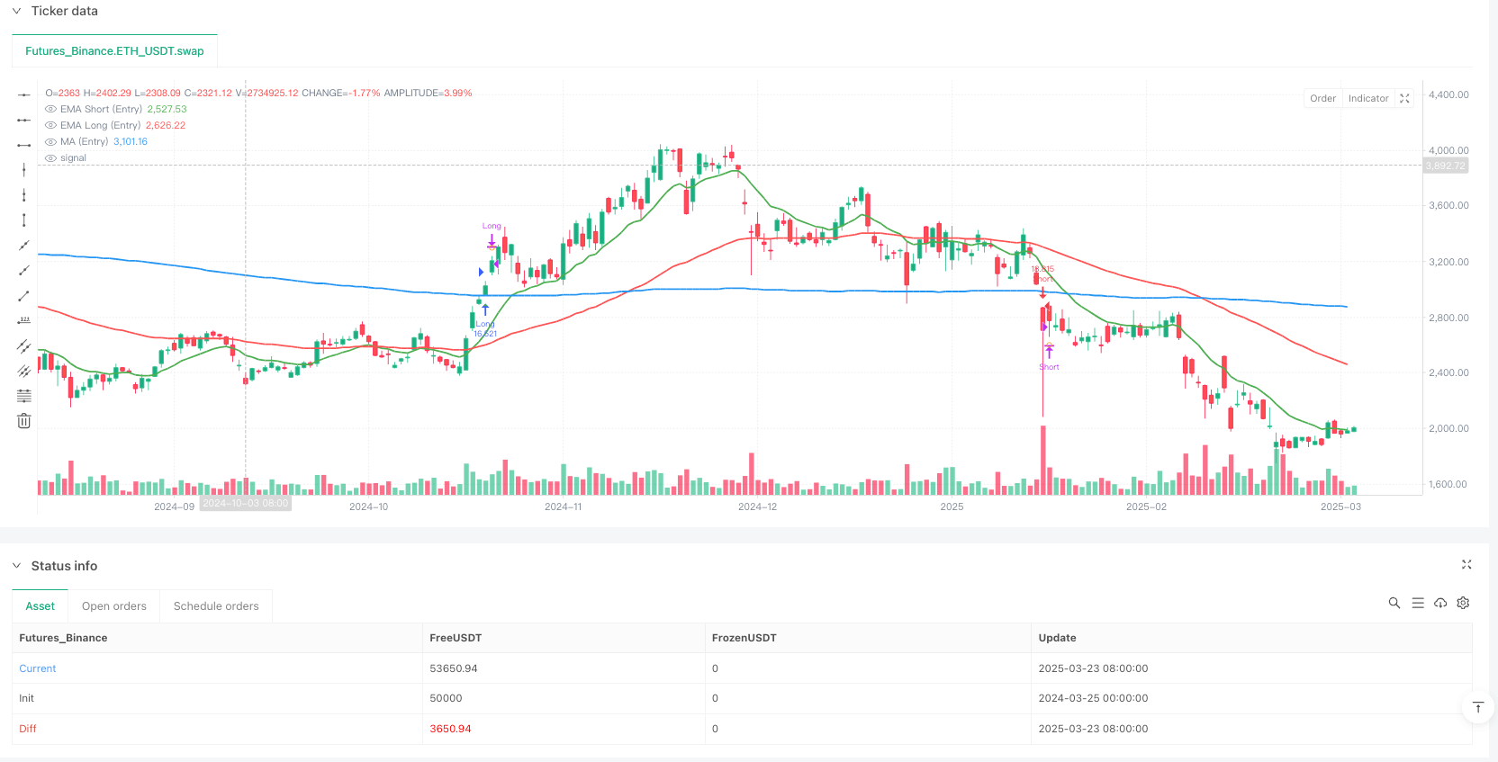Select the Futures_Binance.ETH_USDT.swap tab
Image resolution: width=1498 pixels, height=762 pixels.
tap(114, 51)
